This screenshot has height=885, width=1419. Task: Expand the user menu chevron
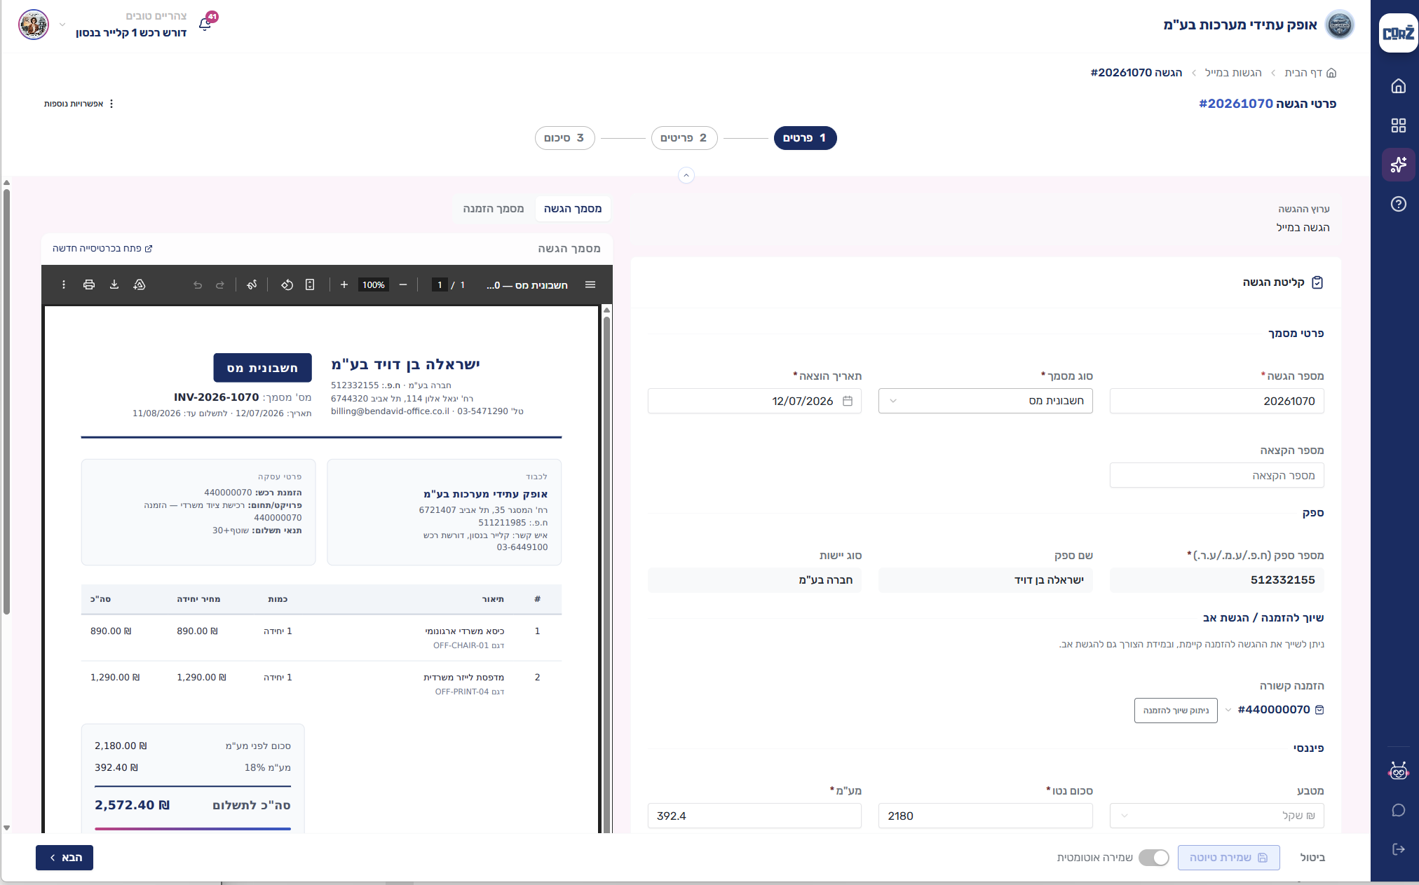click(62, 25)
